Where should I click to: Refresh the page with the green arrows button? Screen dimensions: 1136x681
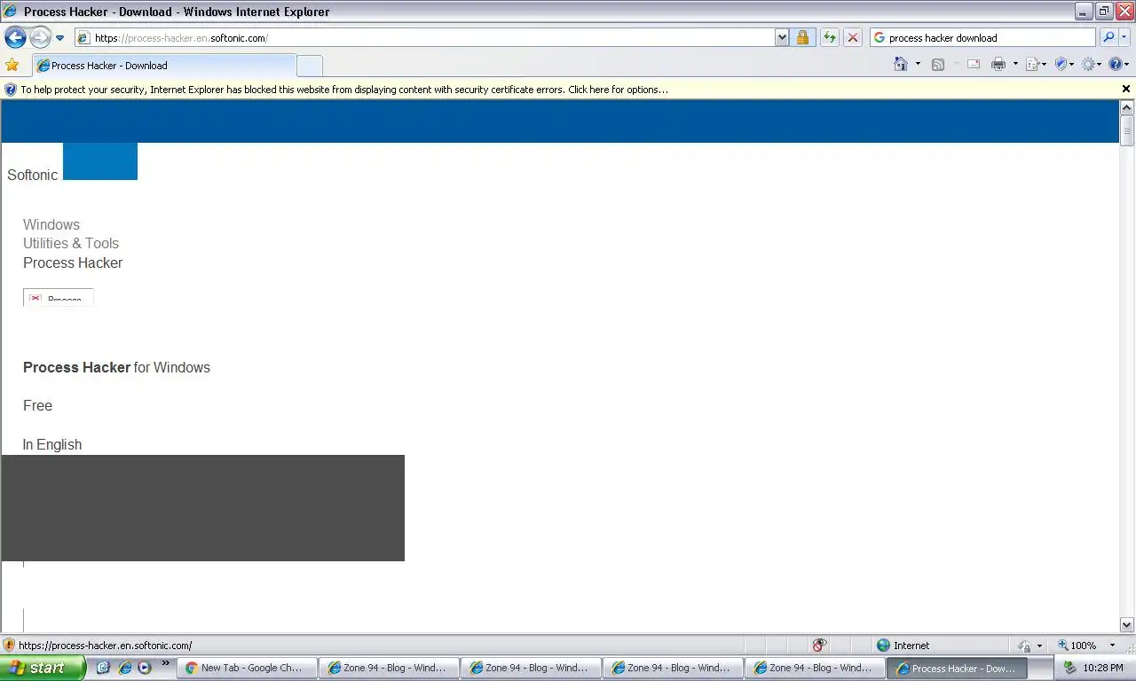point(829,37)
